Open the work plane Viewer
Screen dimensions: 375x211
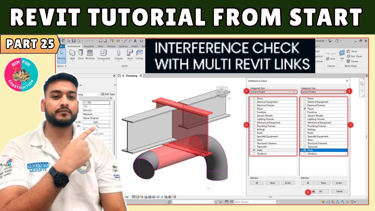(352, 61)
